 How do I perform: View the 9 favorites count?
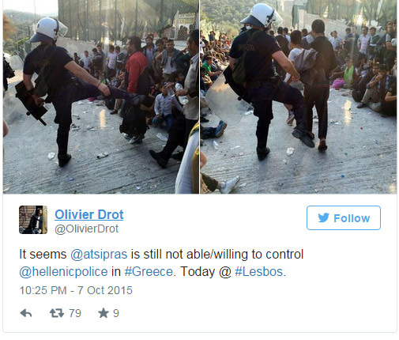[x=116, y=313]
